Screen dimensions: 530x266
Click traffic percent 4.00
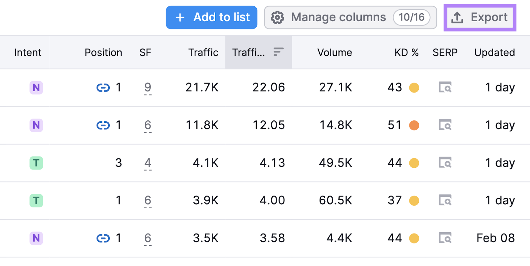pyautogui.click(x=272, y=201)
